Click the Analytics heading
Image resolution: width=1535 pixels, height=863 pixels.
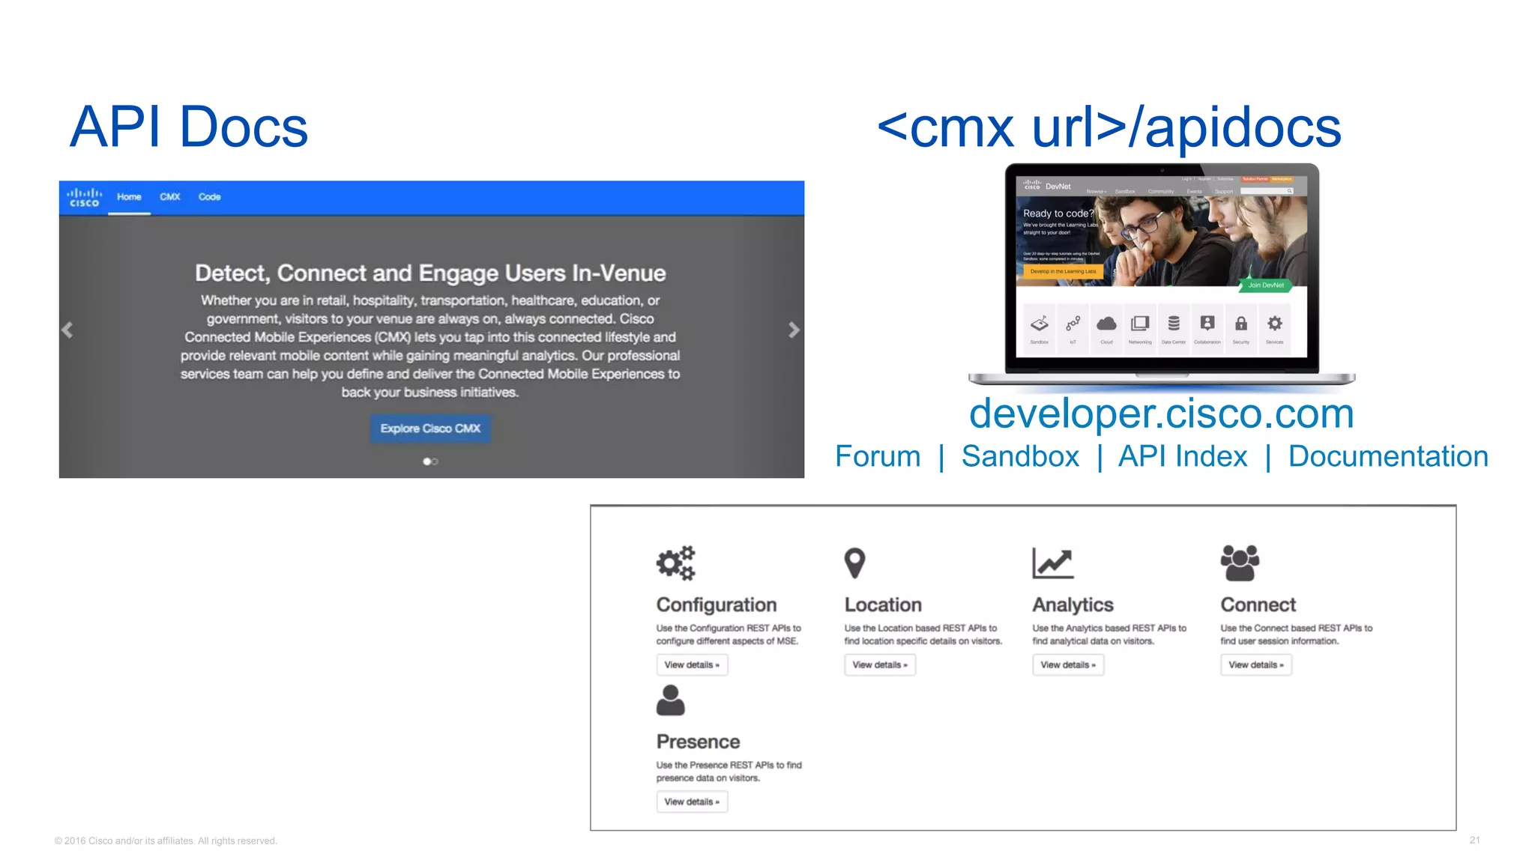pos(1073,605)
